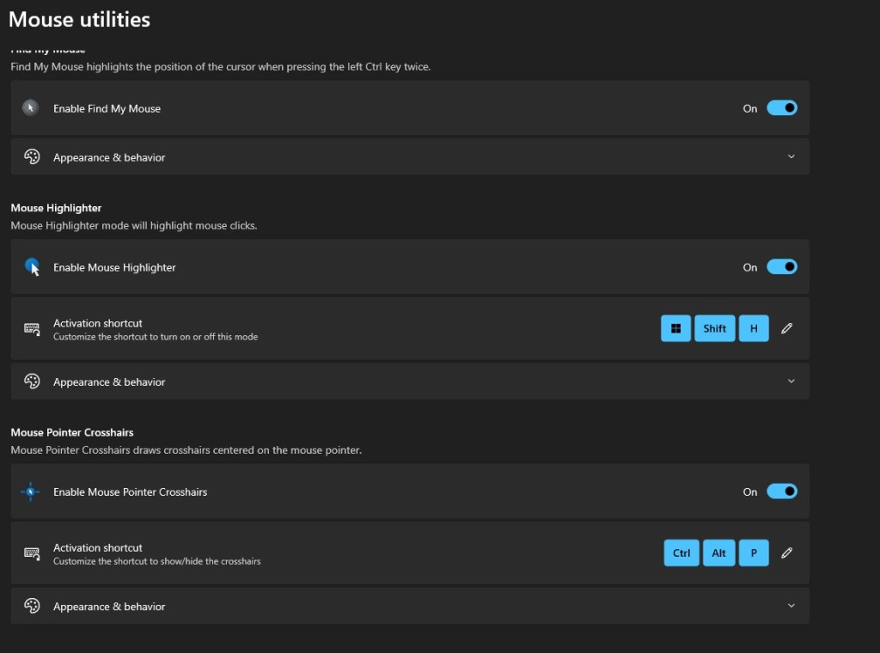Click the keyboard icon beside the crosshairs activation shortcut

32,553
